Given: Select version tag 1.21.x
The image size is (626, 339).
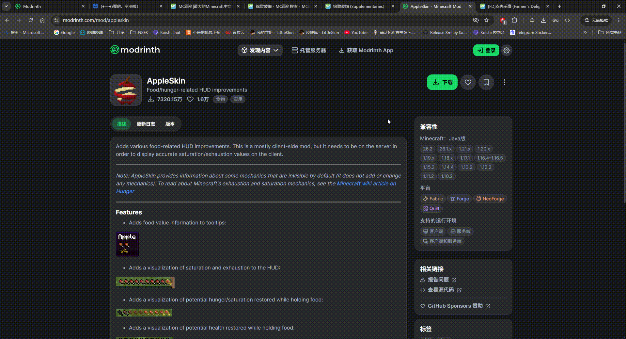Looking at the screenshot, I should 465,149.
